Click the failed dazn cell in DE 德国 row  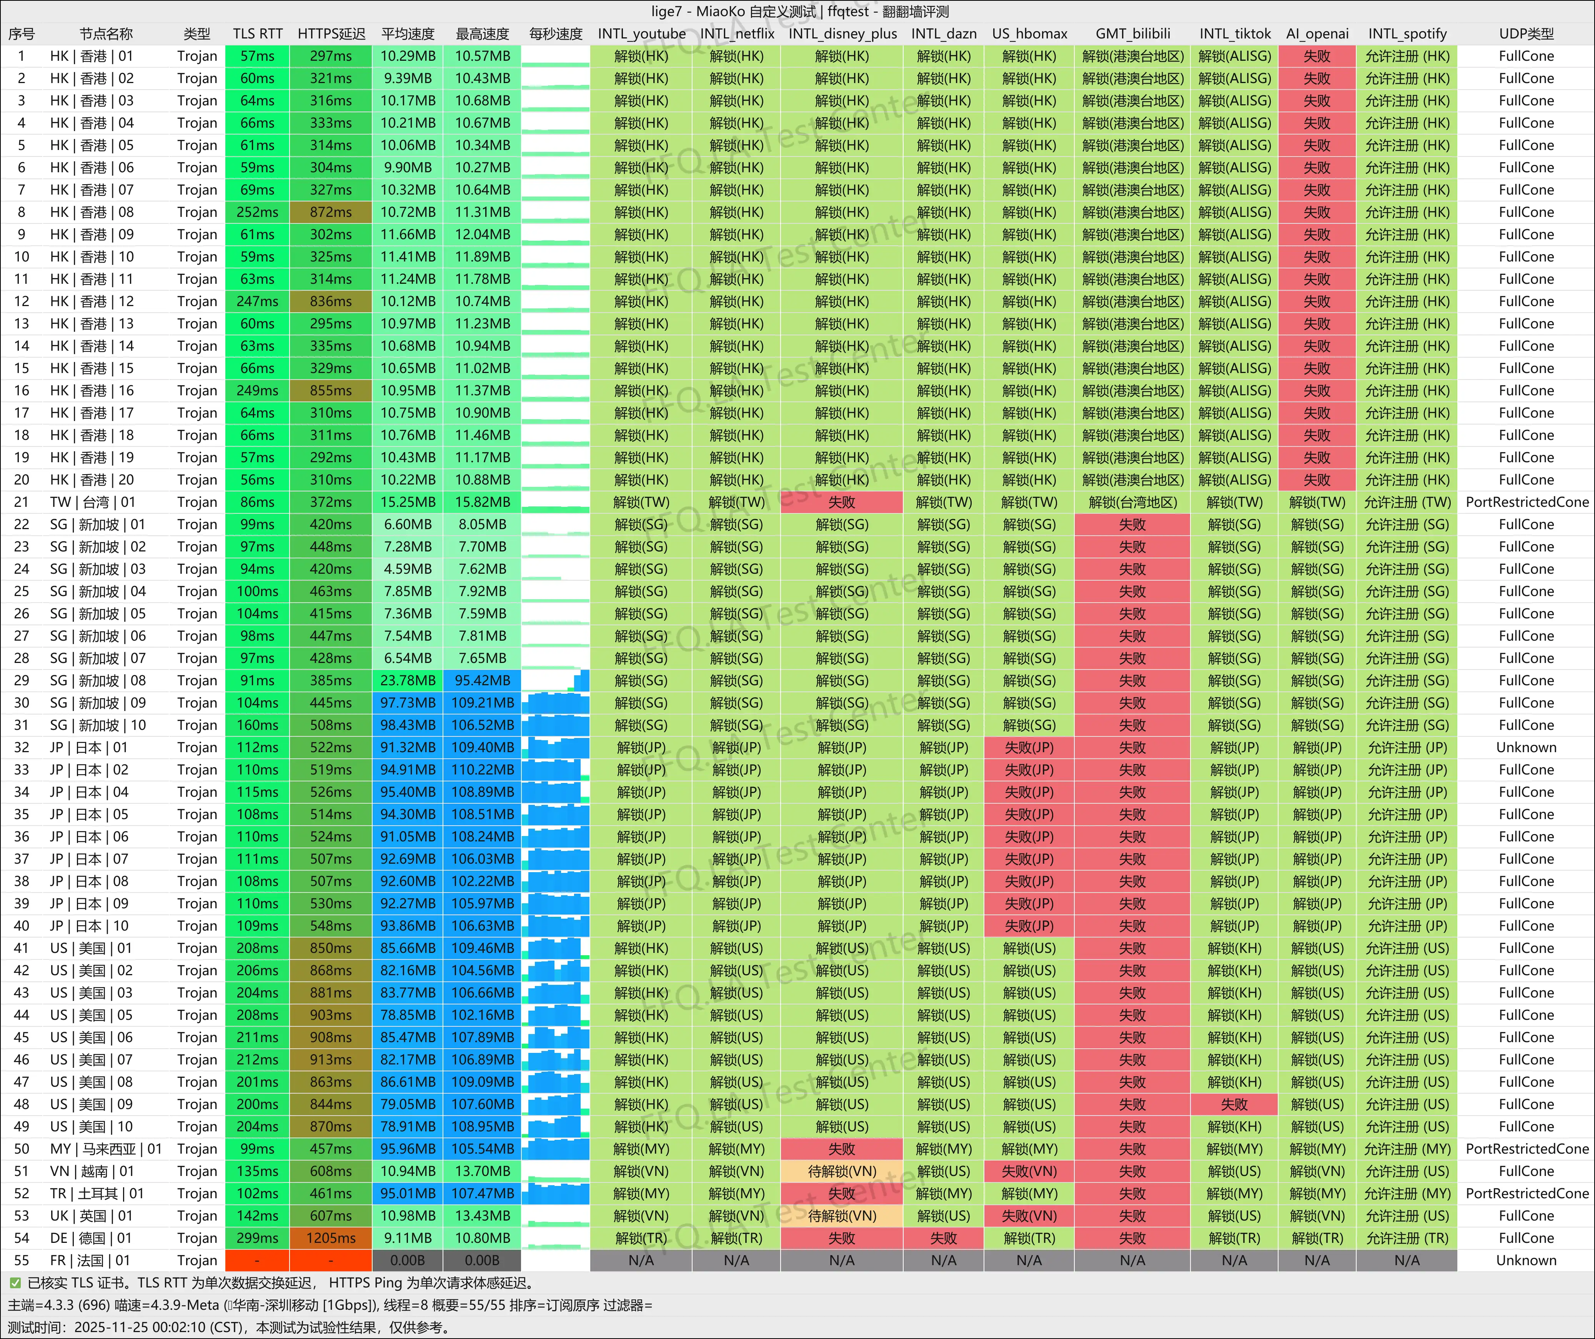pos(943,1238)
